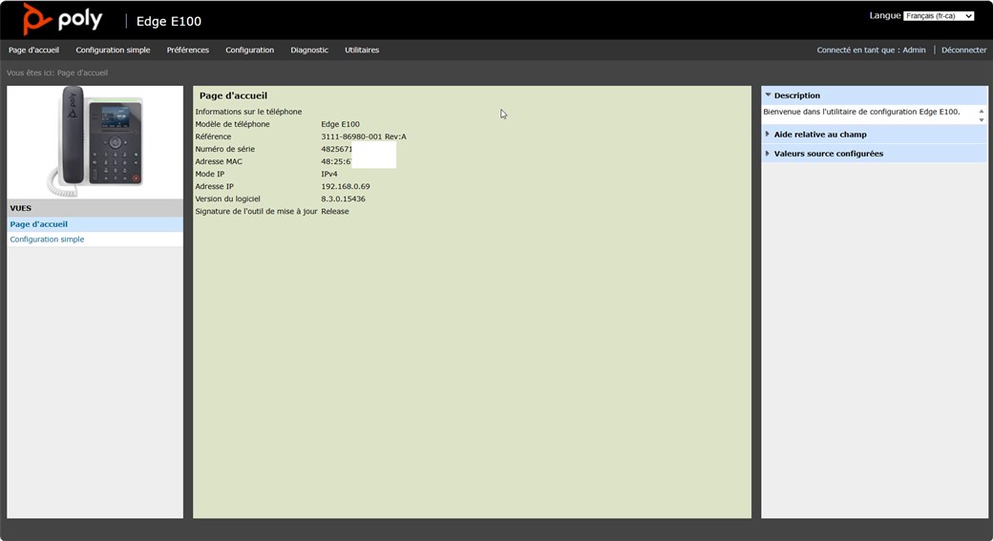This screenshot has height=541, width=993.
Task: Click the Description scroll up arrow
Action: pyautogui.click(x=981, y=112)
